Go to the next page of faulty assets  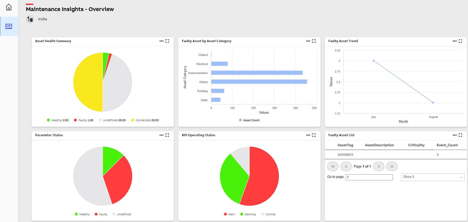(x=378, y=166)
